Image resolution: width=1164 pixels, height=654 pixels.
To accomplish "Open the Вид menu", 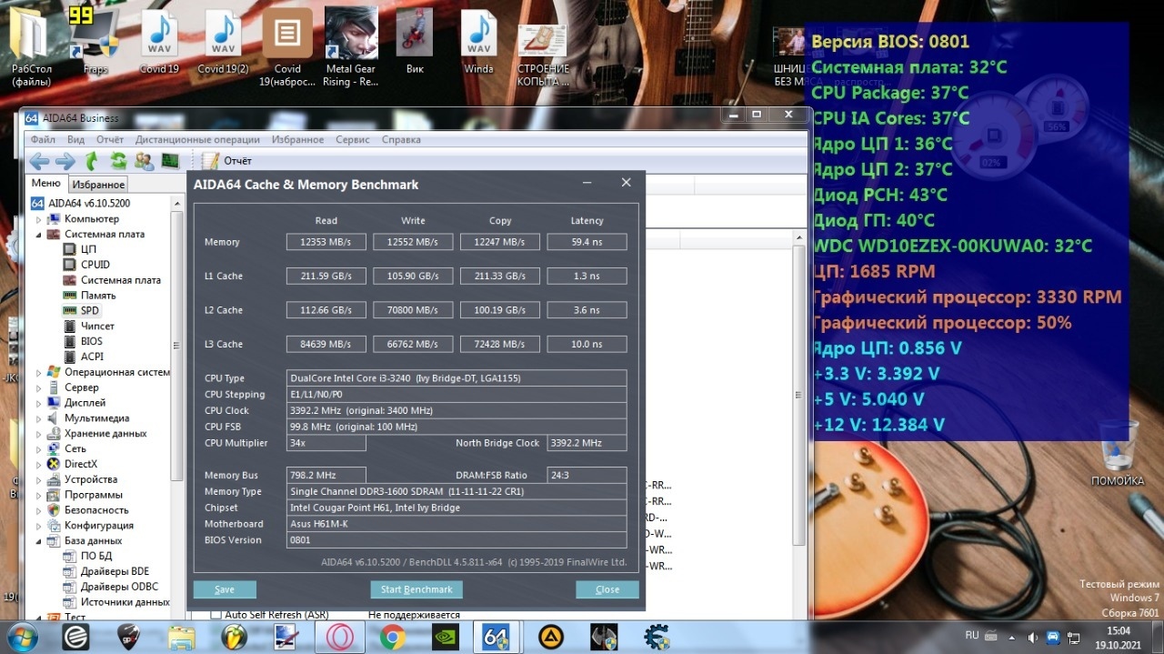I will click(76, 140).
